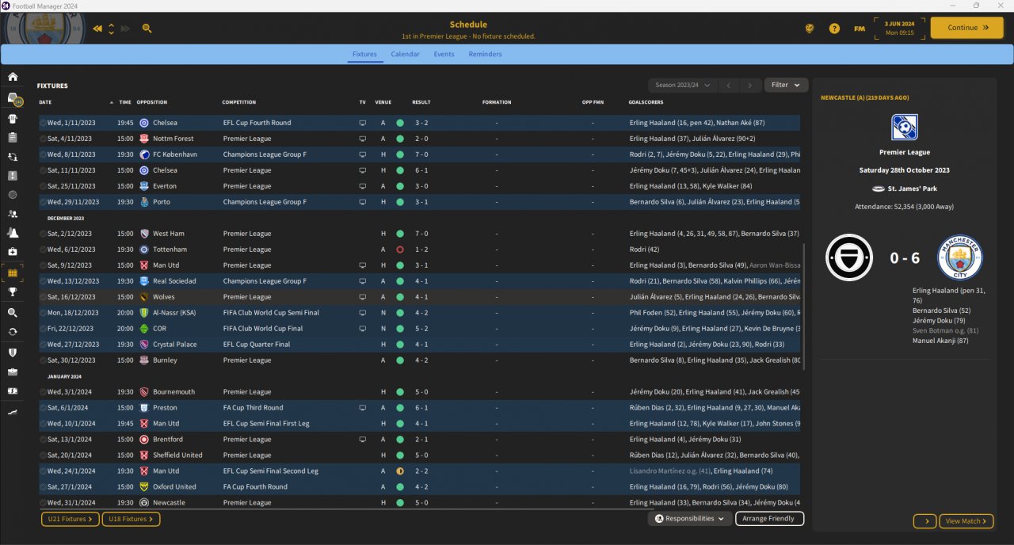Click the Result column header
1014x545 pixels.
coord(421,102)
